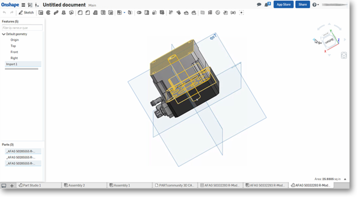Select the Draft tool
359x200 pixels.
pos(95,13)
